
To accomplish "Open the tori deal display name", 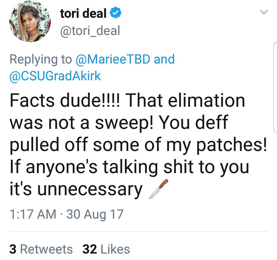I will [83, 13].
